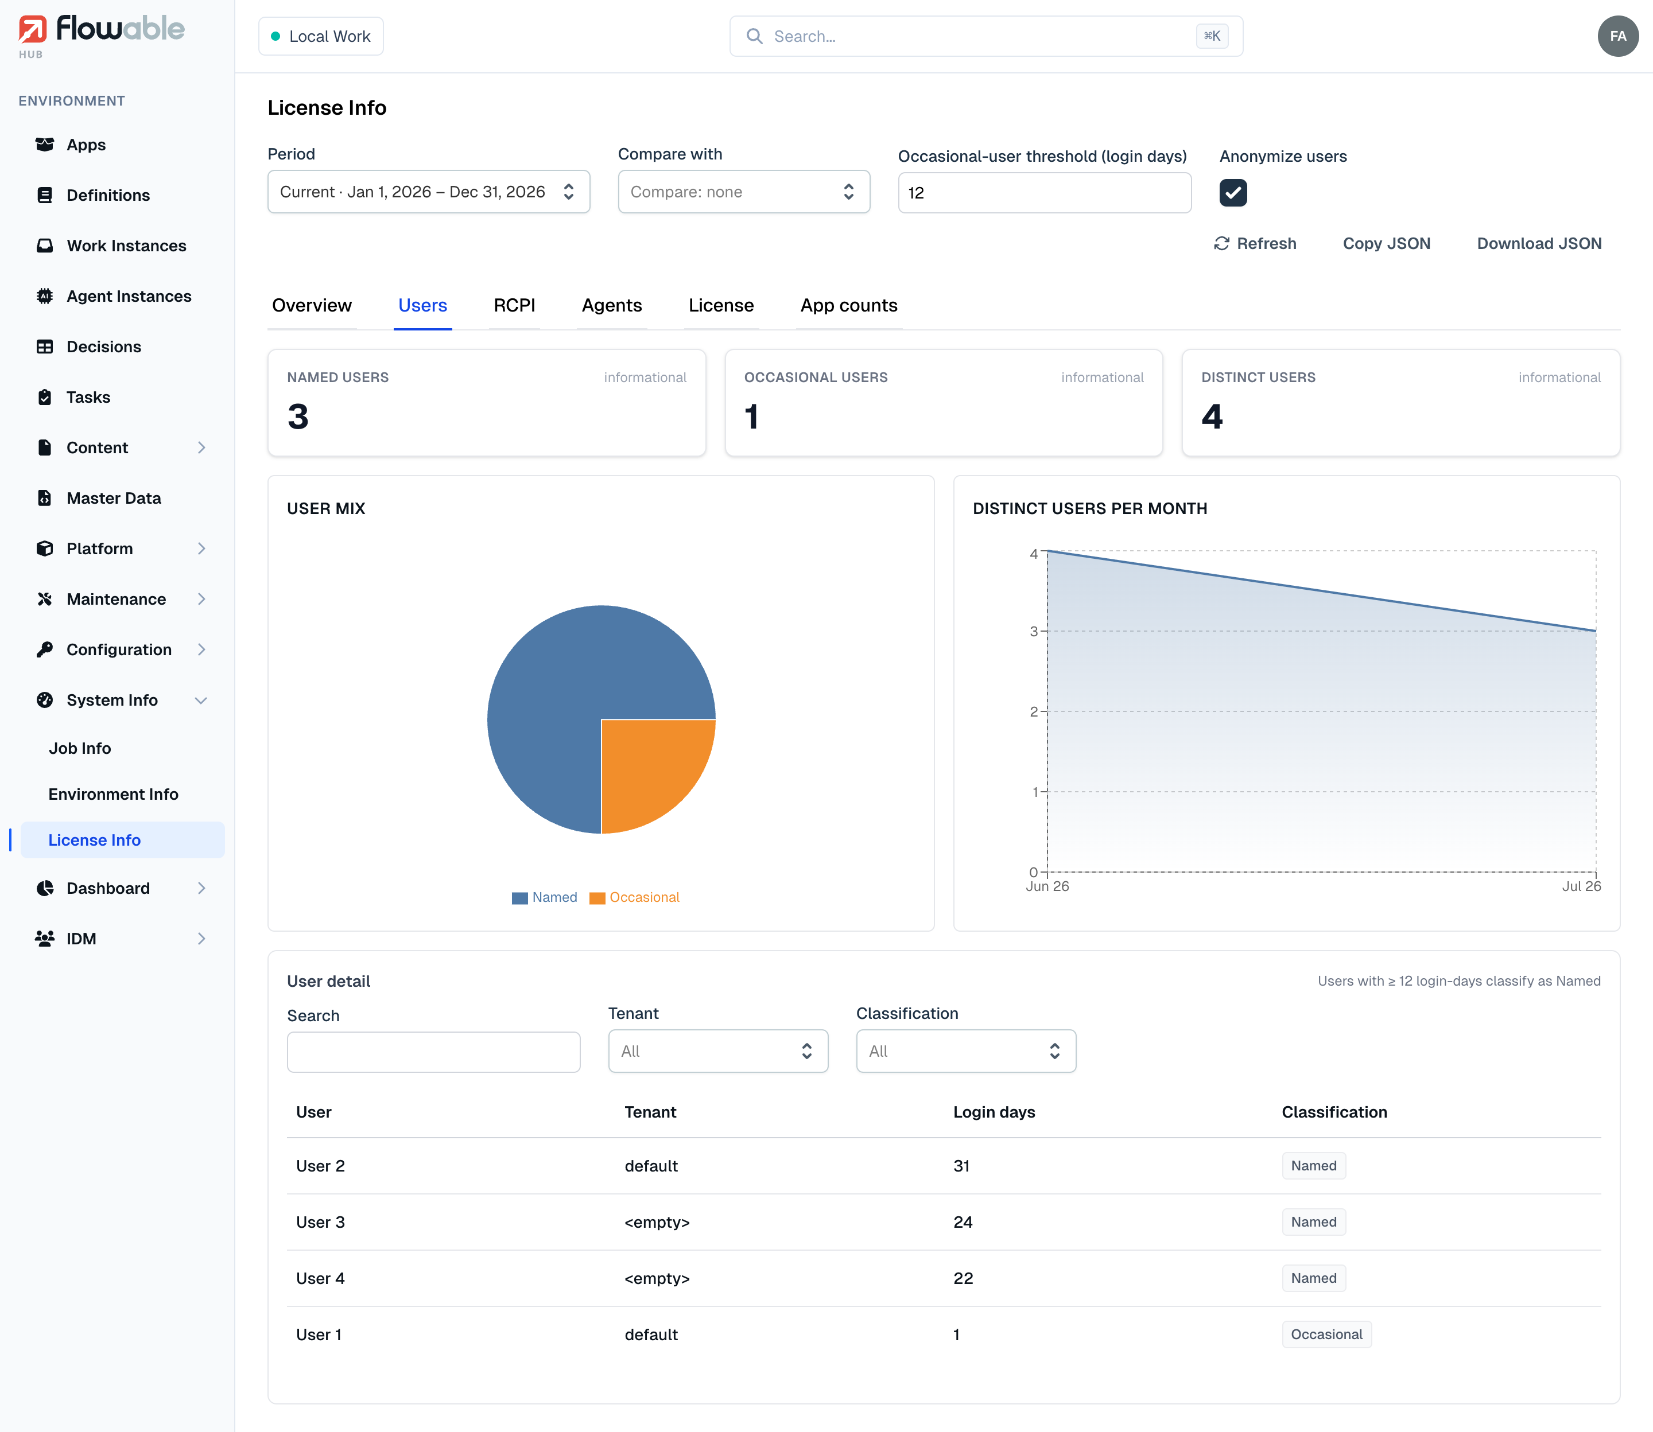Screen dimensions: 1653x1432
Task: Click the Tasks clipboard icon
Action: click(x=45, y=397)
